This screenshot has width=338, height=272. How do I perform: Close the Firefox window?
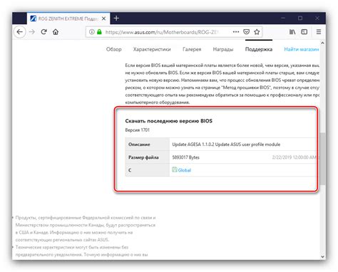317,19
